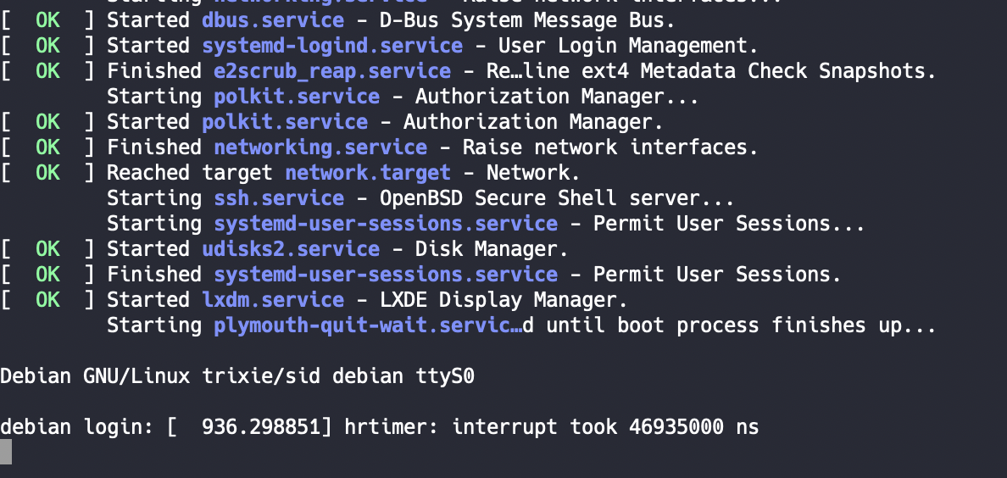This screenshot has width=1007, height=478.
Task: Click the kernel timestamp 936.298851
Action: tap(261, 427)
